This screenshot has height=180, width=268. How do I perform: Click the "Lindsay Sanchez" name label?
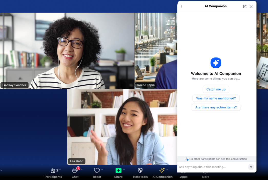[x=14, y=85]
